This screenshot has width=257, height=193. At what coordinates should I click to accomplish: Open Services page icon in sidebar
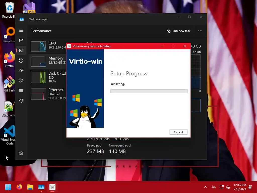tap(21, 101)
